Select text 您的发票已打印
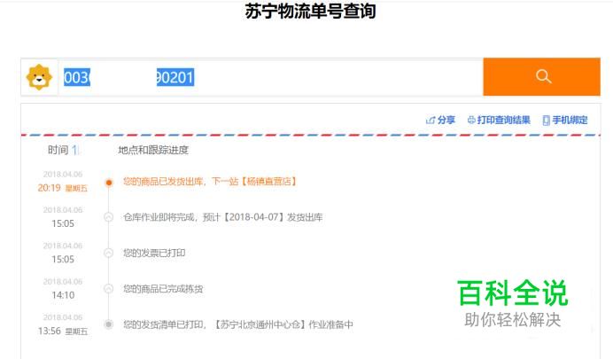 click(154, 253)
